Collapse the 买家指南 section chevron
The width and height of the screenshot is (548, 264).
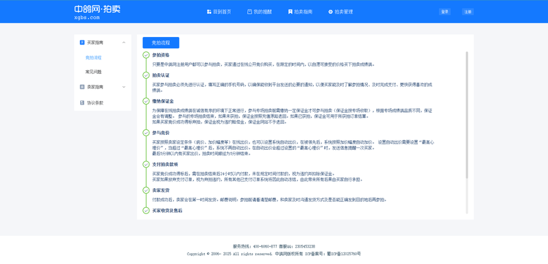(x=124, y=42)
